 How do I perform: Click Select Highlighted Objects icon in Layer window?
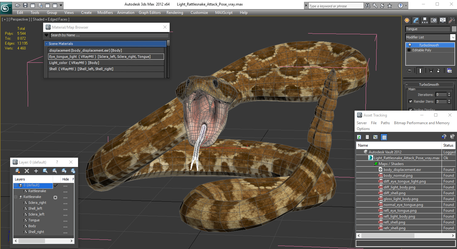[x=45, y=171]
